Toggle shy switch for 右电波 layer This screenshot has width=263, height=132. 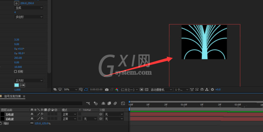32,119
